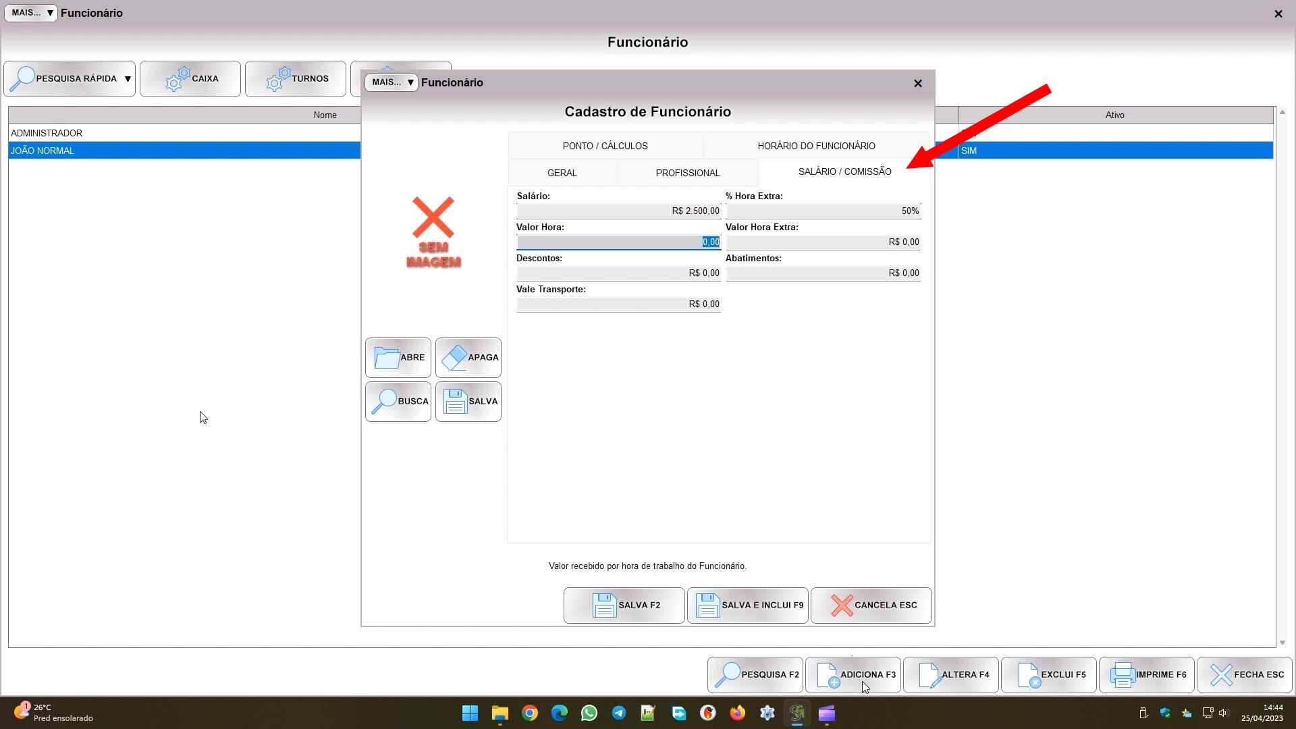1296x729 pixels.
Task: Open the CAIXA gear button
Action: click(x=190, y=79)
